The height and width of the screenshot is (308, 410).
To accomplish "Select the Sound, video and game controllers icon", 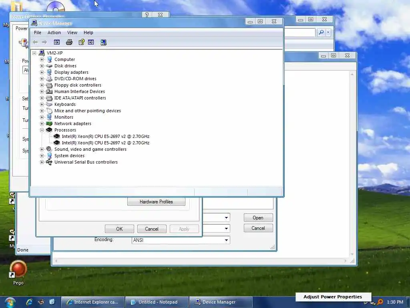I will (x=49, y=149).
